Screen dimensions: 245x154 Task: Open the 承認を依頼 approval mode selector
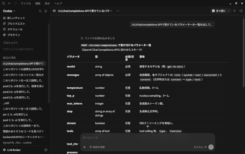[97, 147]
